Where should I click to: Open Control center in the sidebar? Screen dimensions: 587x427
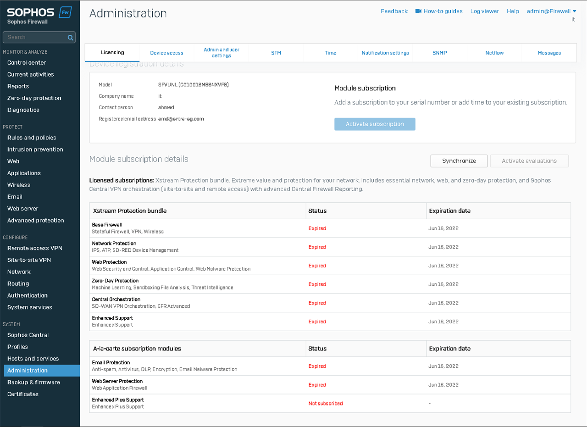pyautogui.click(x=27, y=63)
